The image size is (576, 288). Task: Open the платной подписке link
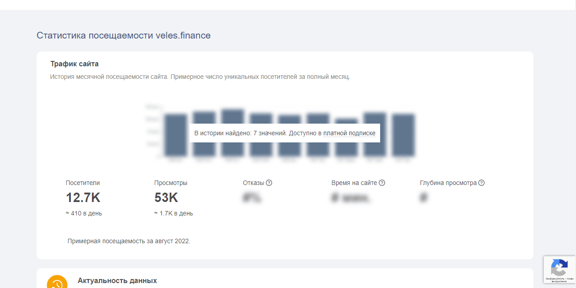click(x=349, y=133)
